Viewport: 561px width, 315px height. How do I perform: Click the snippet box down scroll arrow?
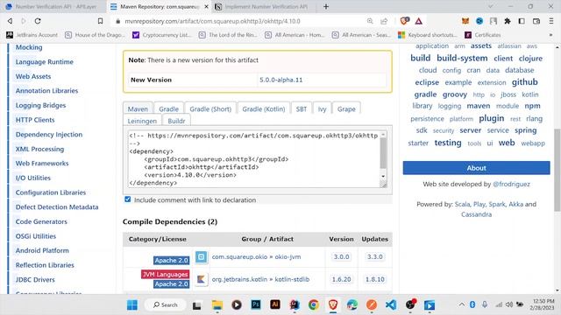click(383, 176)
